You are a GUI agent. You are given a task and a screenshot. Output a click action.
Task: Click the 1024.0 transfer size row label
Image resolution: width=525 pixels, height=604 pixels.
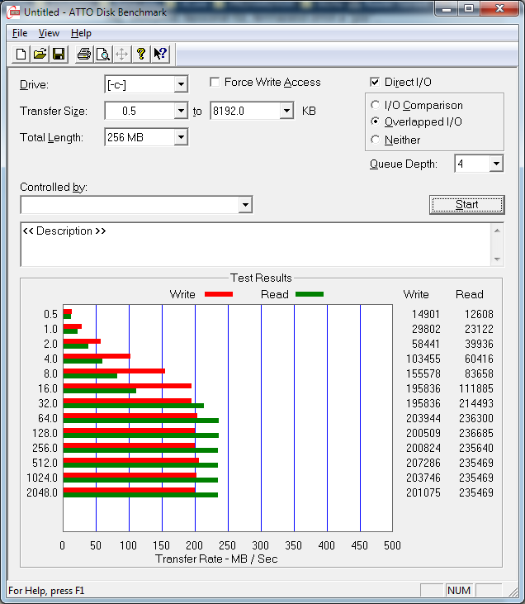(x=42, y=478)
